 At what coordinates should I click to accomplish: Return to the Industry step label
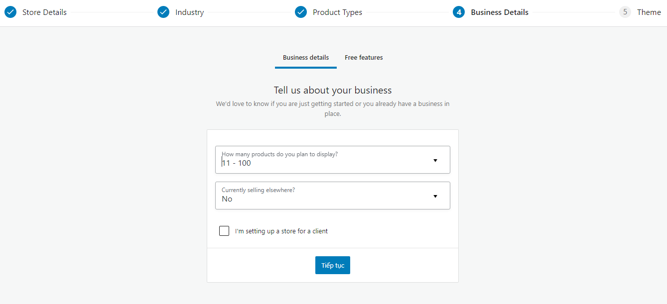[x=189, y=12]
